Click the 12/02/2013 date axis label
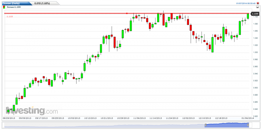 188,118
